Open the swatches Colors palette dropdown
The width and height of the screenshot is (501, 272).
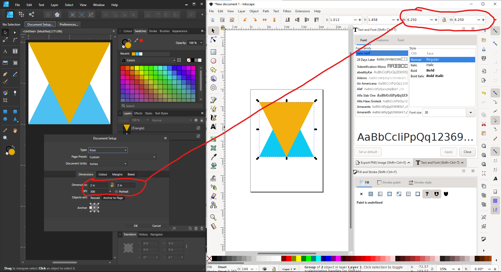pyautogui.click(x=148, y=60)
